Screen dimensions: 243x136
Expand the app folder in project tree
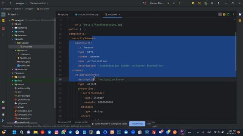click(13, 24)
